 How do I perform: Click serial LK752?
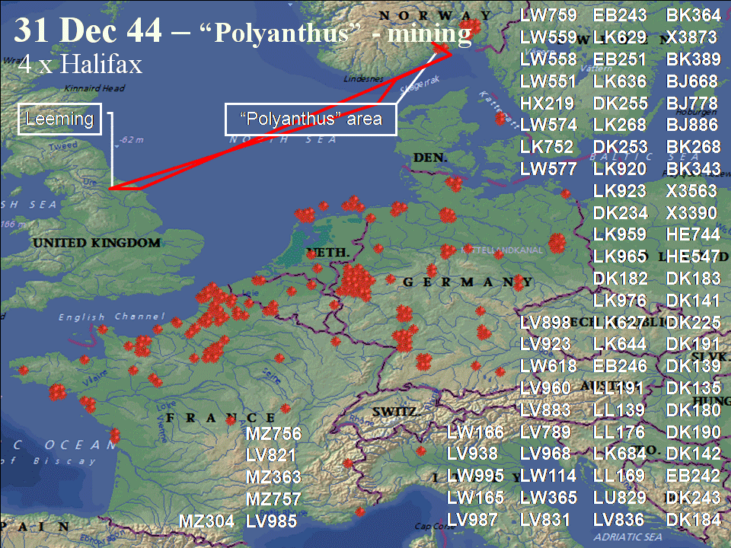tap(547, 147)
